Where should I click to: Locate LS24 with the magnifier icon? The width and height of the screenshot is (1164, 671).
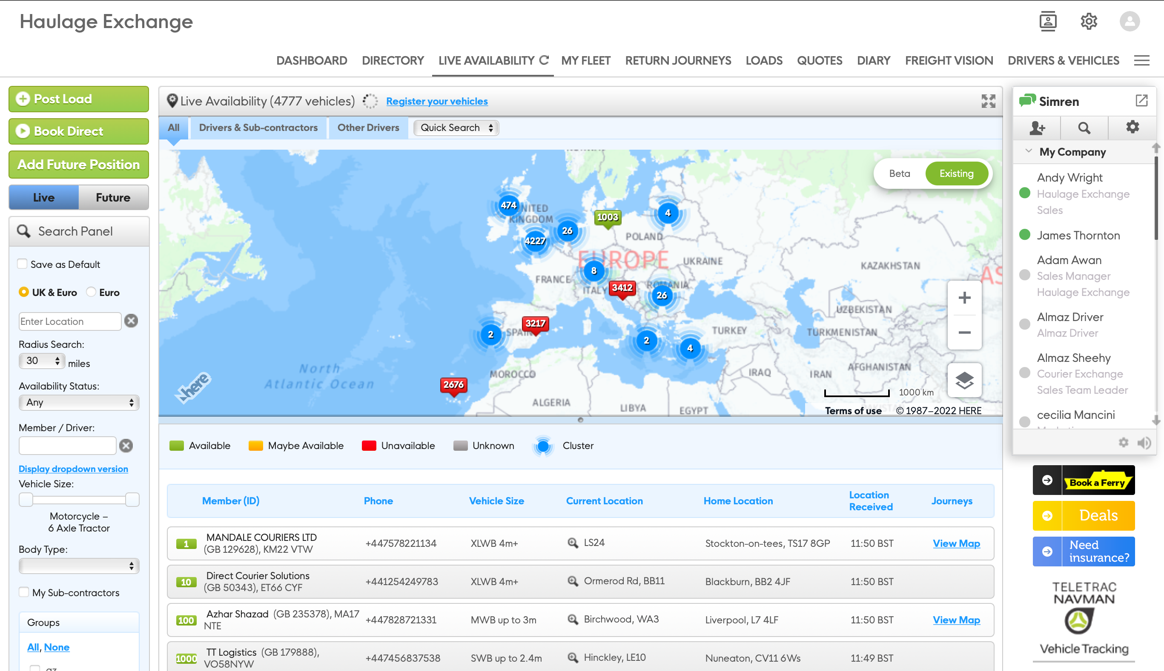(x=573, y=543)
